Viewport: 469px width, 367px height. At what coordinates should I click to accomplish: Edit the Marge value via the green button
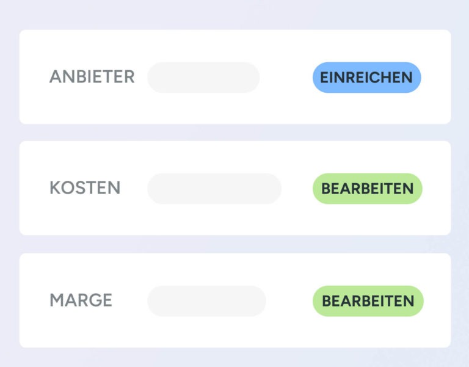point(368,301)
